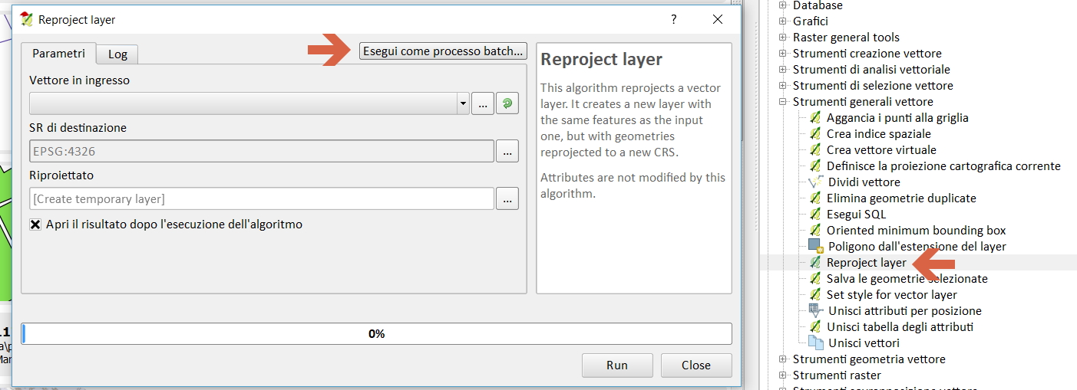Expand the Strumenti geometria vettore group
This screenshot has width=1077, height=390.
click(783, 359)
